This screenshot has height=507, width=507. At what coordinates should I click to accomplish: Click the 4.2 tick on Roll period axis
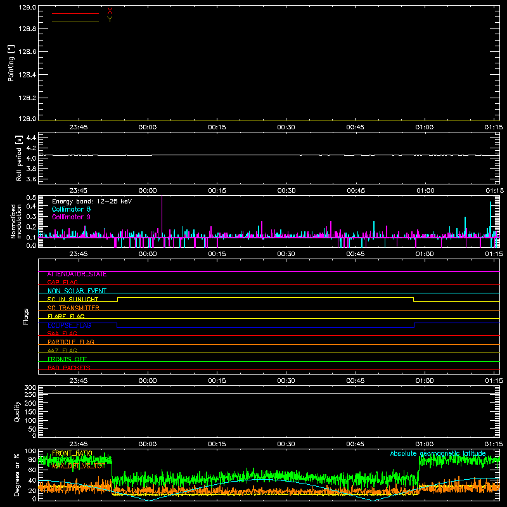click(x=31, y=148)
